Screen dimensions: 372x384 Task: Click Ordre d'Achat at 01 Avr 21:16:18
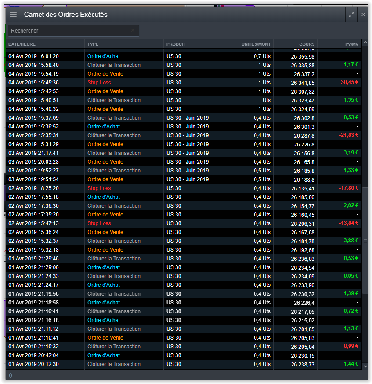(x=104, y=320)
